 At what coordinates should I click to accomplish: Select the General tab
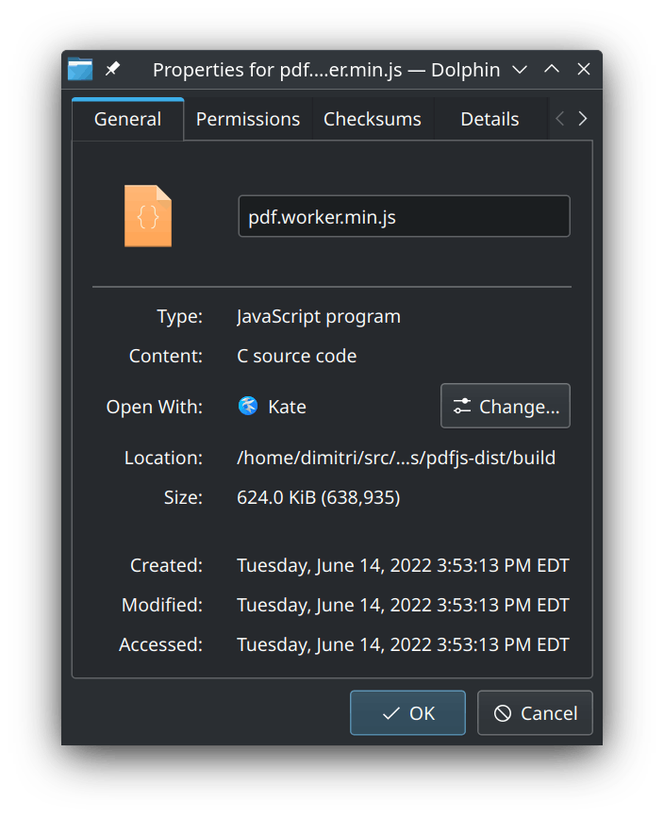[x=127, y=119]
